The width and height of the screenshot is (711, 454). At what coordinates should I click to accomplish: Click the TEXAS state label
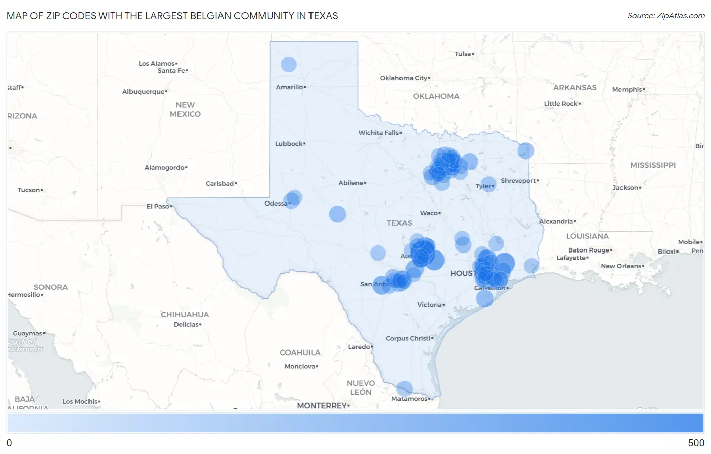click(x=399, y=223)
